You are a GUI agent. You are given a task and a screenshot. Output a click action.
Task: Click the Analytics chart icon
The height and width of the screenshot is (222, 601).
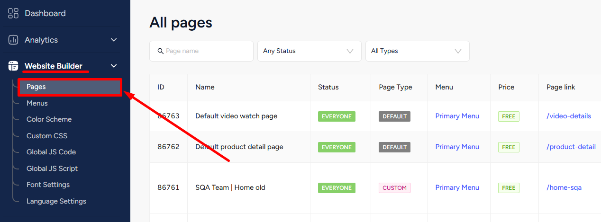(x=13, y=40)
